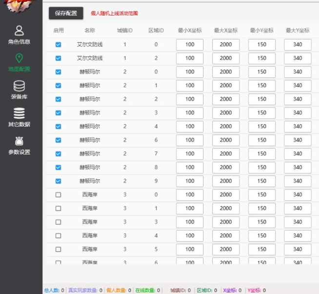Edit min X field for 艾尔文防线 region 0
This screenshot has width=319, height=294.
[190, 44]
